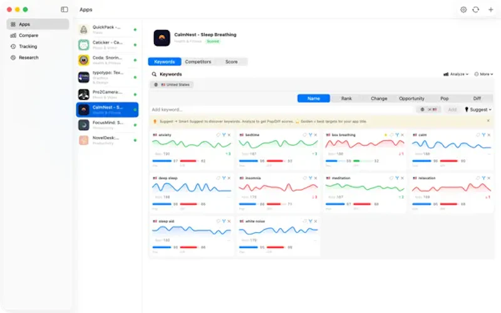This screenshot has height=313, width=501.
Task: Click blue Y icon on white noise card
Action: point(310,221)
